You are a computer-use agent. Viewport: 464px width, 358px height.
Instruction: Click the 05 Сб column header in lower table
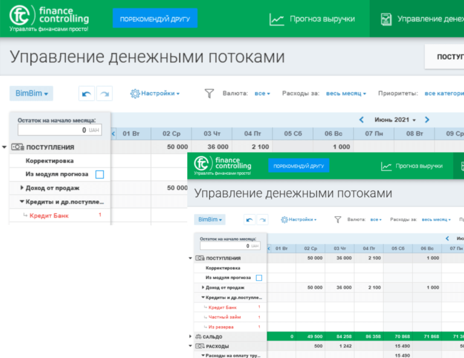(398, 248)
